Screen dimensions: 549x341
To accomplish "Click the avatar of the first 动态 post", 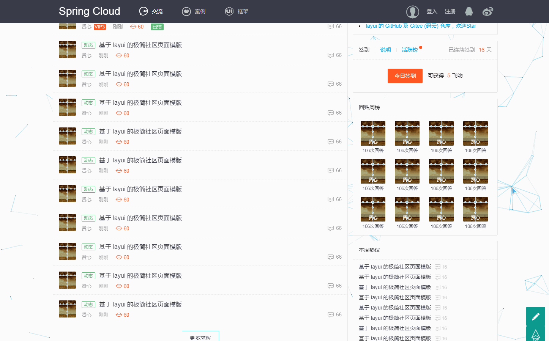I will tap(67, 50).
